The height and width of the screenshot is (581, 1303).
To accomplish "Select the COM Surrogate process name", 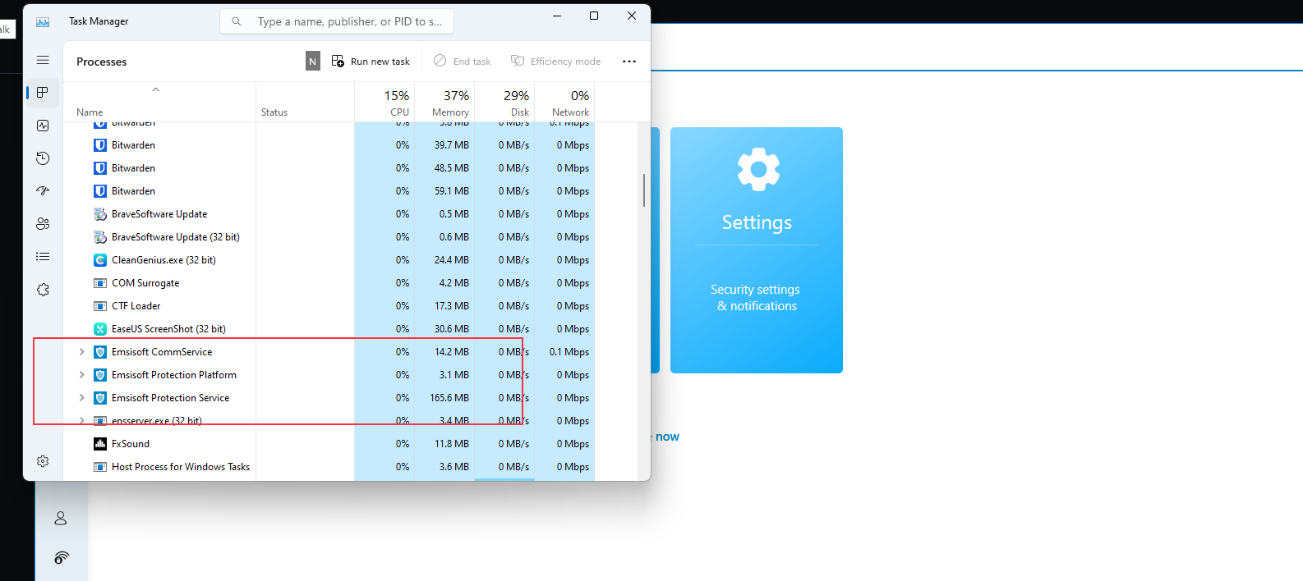I will coord(145,283).
